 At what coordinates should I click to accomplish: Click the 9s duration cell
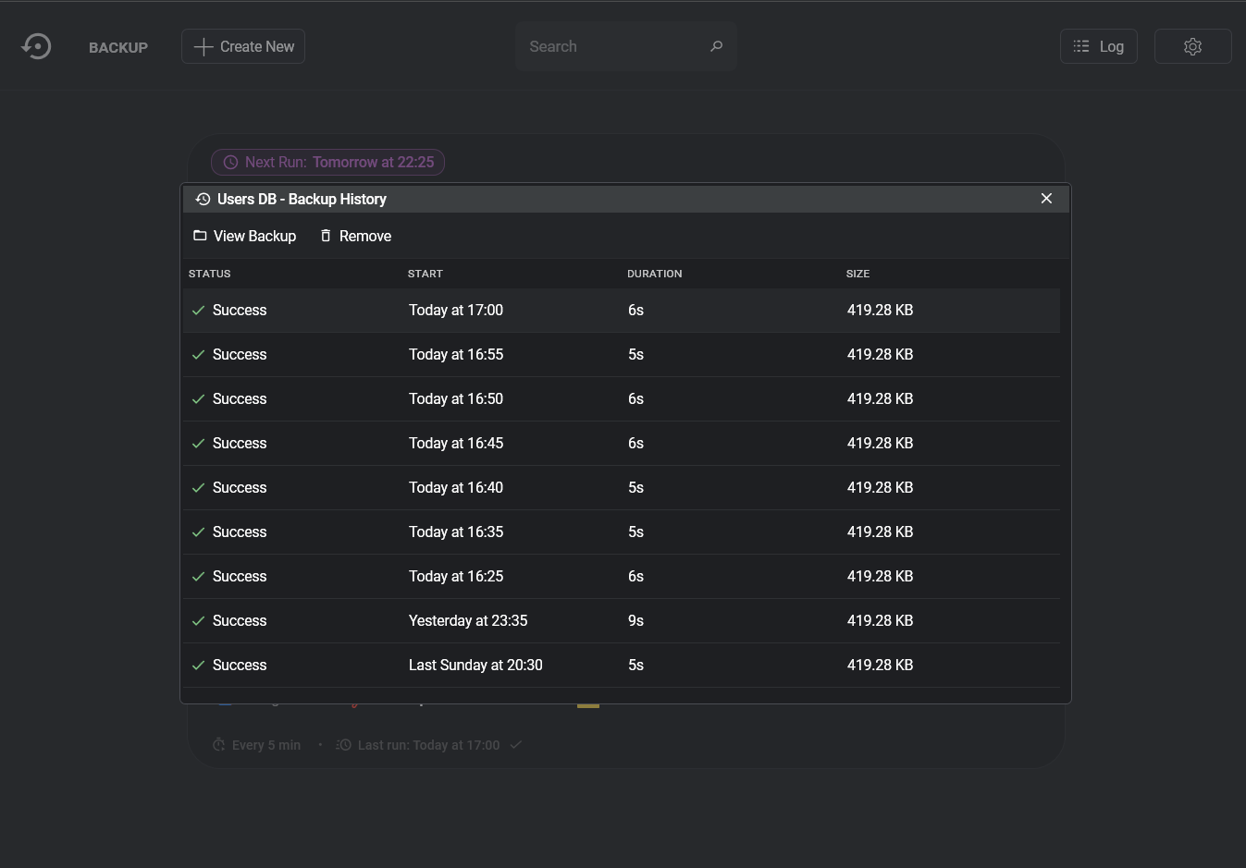pyautogui.click(x=635, y=621)
